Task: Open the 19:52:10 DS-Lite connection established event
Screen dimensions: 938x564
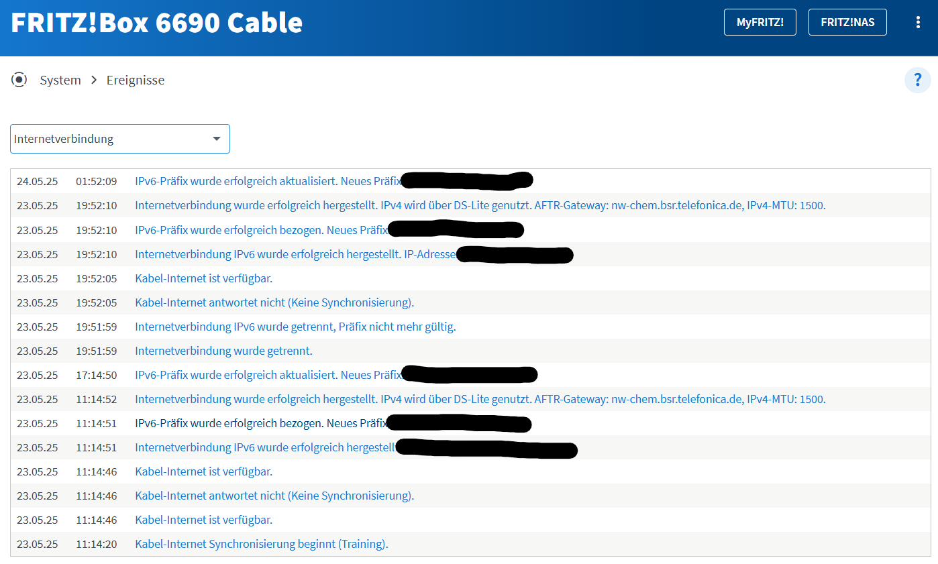Action: [480, 205]
